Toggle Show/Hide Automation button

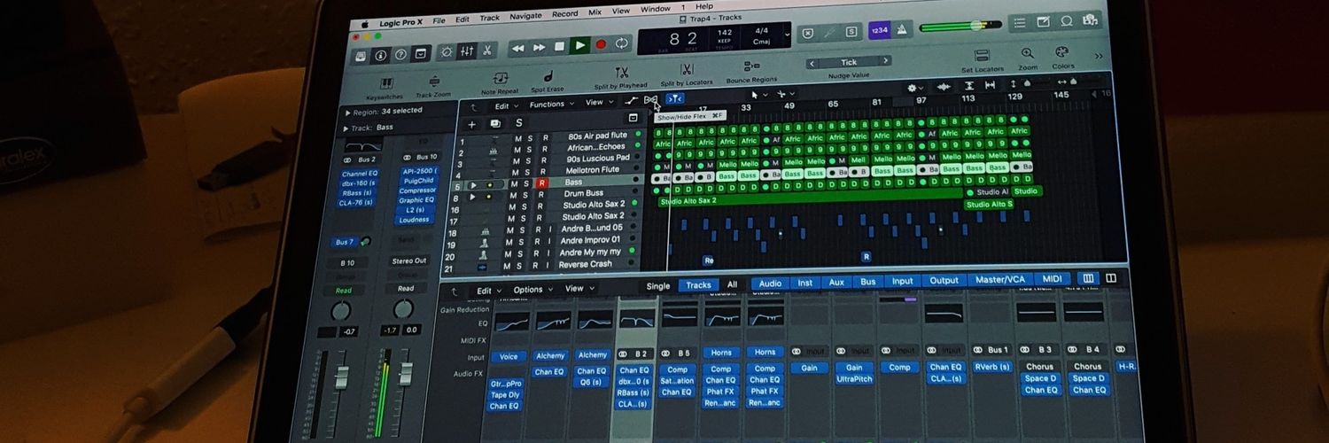(630, 101)
